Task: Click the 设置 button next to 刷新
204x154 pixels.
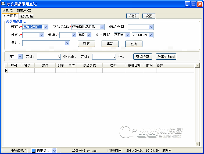Action: click(x=149, y=16)
